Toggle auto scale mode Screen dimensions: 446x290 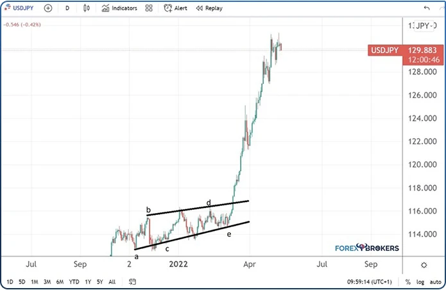(x=434, y=282)
